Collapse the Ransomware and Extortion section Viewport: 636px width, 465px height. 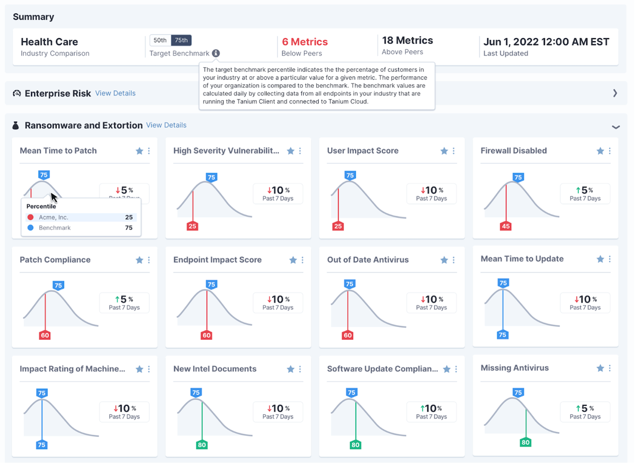615,126
